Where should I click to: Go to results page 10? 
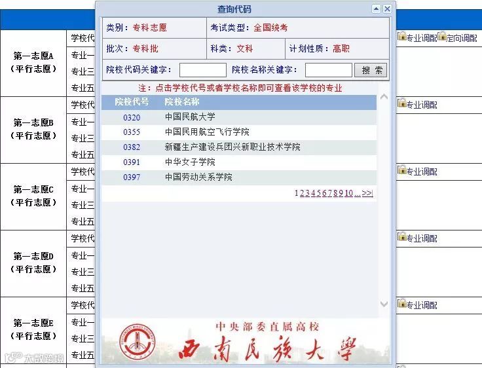click(x=348, y=193)
